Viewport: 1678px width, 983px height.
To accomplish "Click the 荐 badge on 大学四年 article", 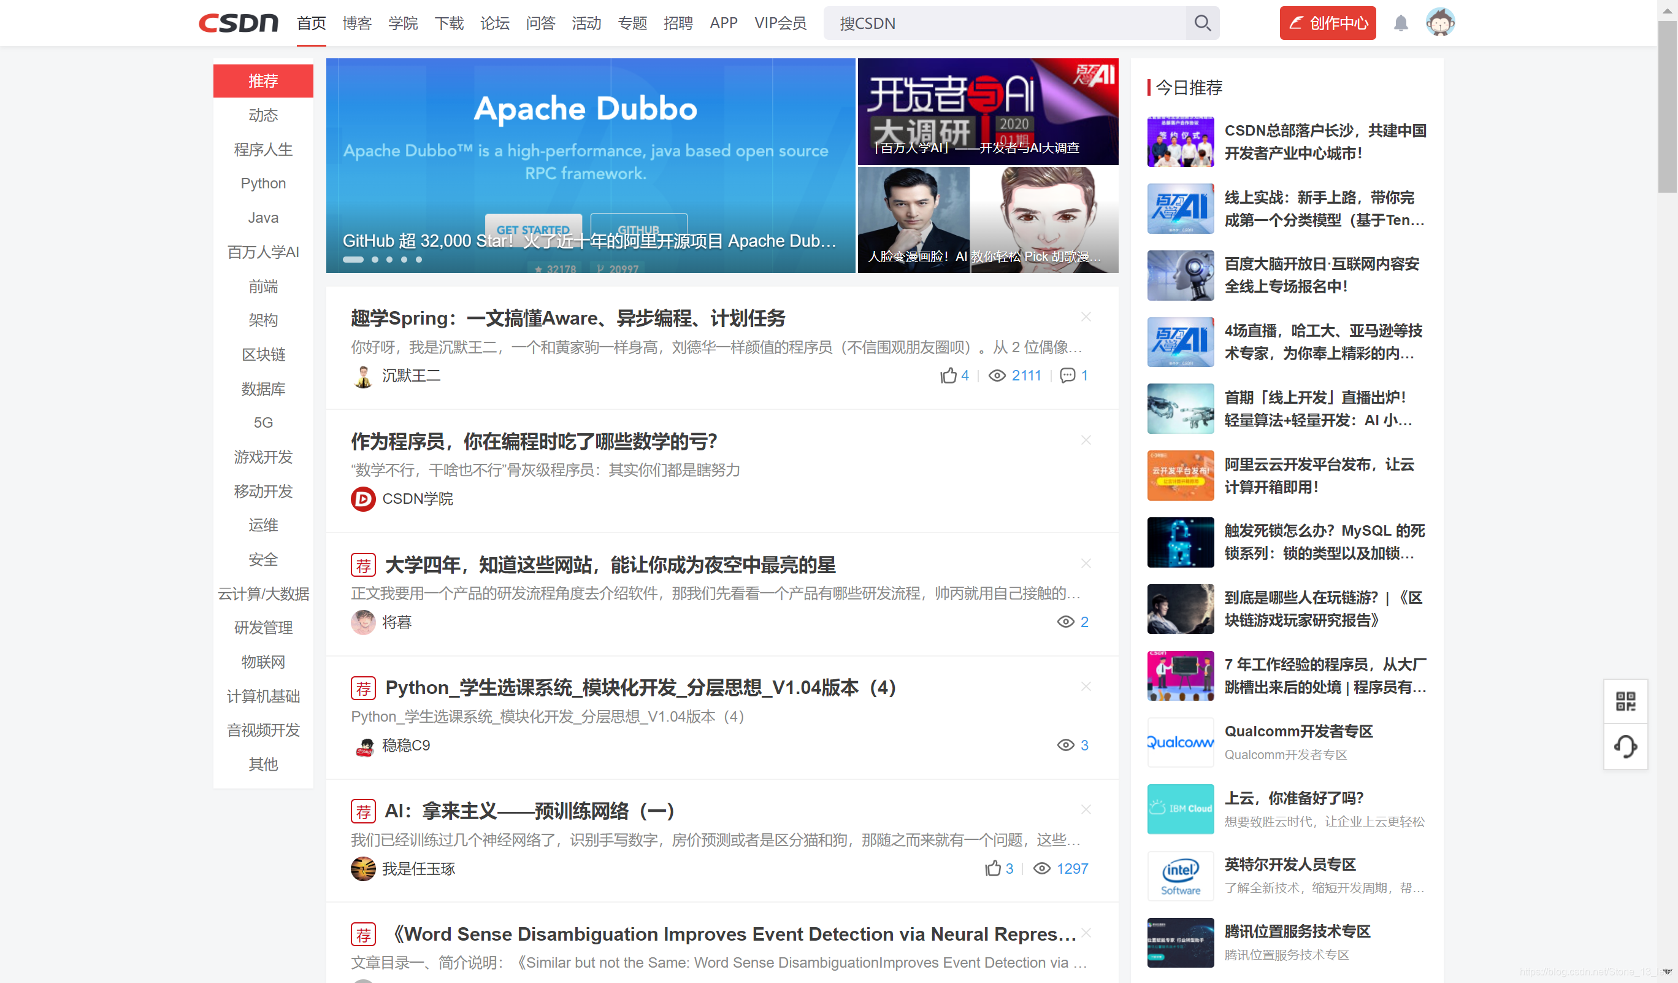I will 363,565.
